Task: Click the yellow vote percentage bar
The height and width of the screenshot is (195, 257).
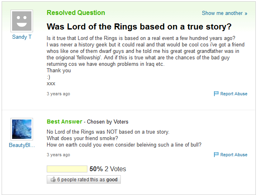Action: (x=67, y=169)
